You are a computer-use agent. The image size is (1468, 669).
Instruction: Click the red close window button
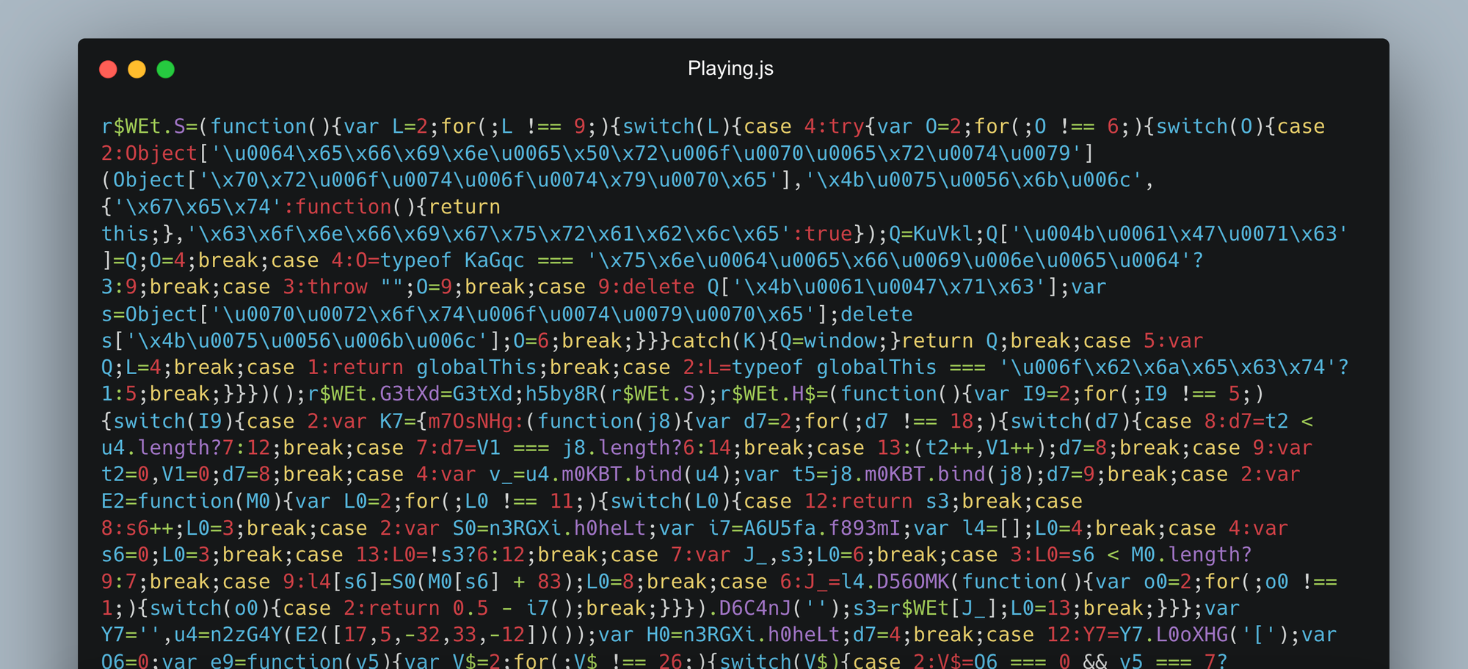(108, 69)
